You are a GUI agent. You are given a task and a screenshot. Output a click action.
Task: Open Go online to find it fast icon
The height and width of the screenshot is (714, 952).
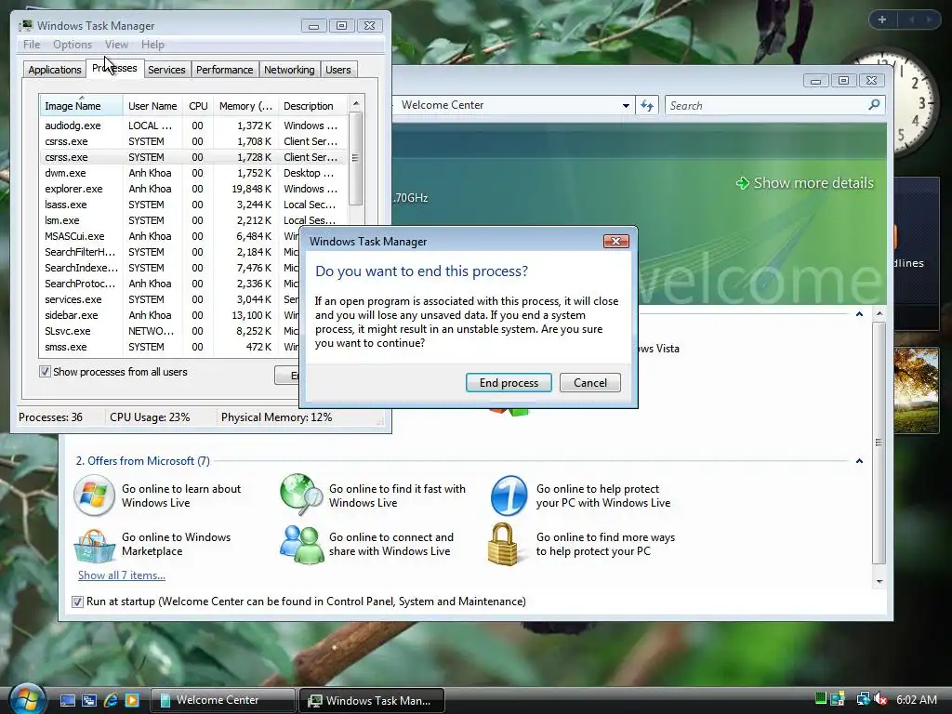click(301, 495)
